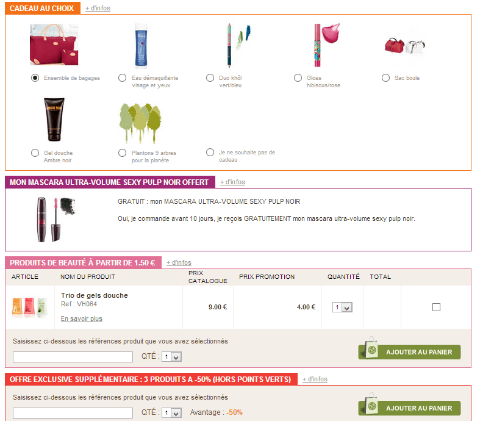Click the hibiscus gloss product image

coord(327,45)
